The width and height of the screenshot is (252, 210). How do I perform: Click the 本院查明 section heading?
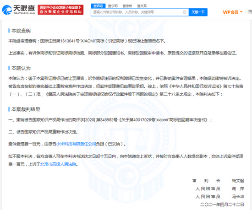click(21, 31)
